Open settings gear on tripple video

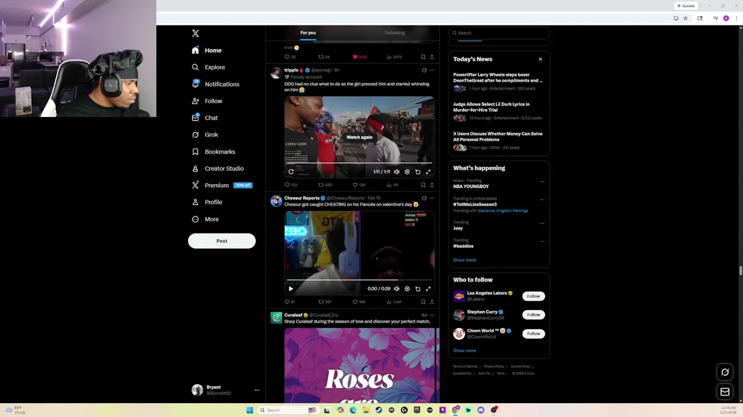tap(407, 171)
